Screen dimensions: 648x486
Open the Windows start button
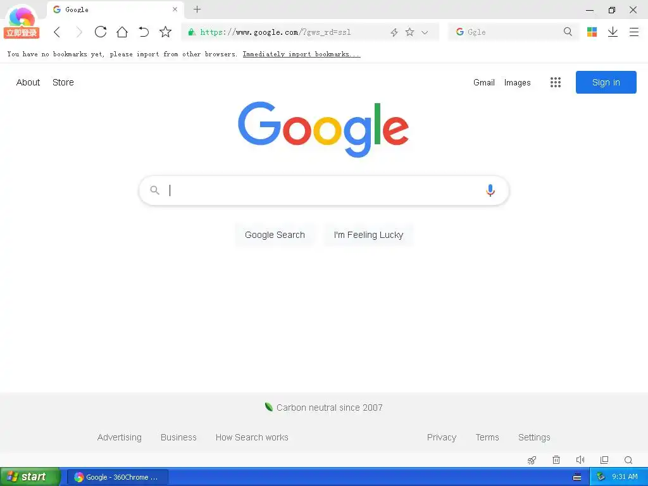30,477
